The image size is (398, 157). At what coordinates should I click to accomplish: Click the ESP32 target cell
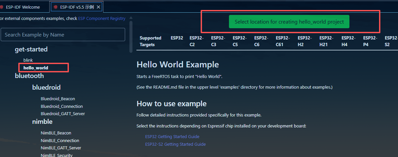[x=177, y=38]
